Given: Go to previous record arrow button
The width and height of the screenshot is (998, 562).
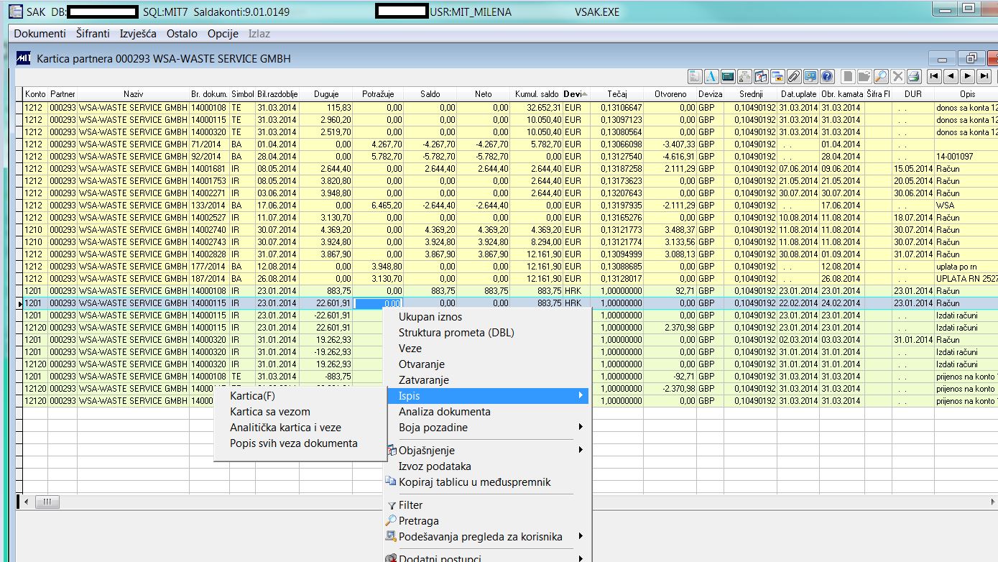Looking at the screenshot, I should click(951, 76).
